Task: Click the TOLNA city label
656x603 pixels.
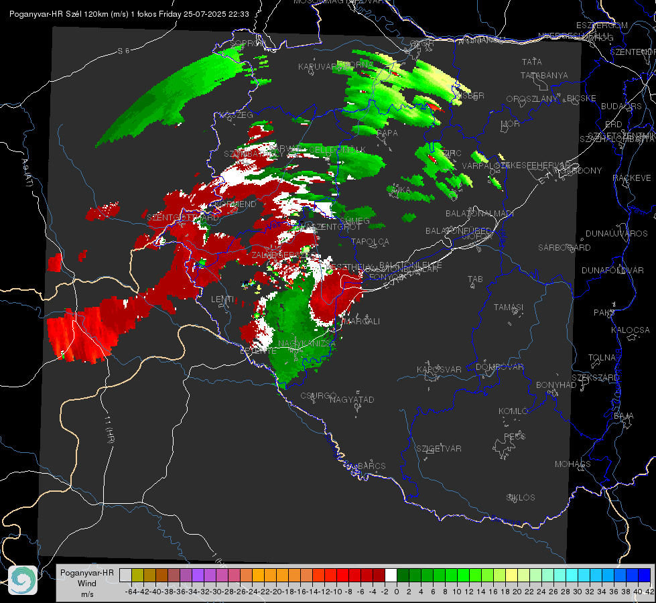Action: [x=602, y=358]
